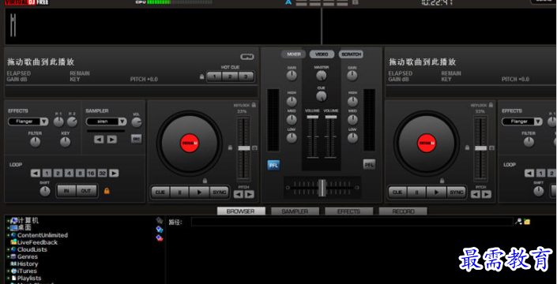Click the BPM button on left deck
This screenshot has width=557, height=284.
(247, 57)
